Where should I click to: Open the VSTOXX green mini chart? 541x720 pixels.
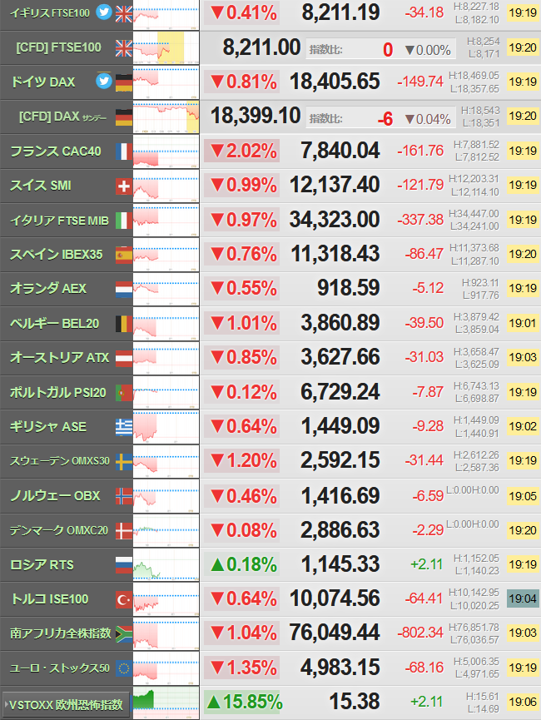(x=166, y=703)
